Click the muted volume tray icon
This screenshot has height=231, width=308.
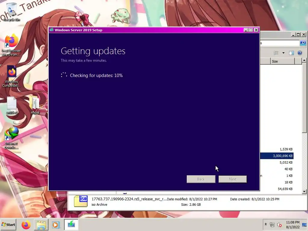tap(279, 224)
